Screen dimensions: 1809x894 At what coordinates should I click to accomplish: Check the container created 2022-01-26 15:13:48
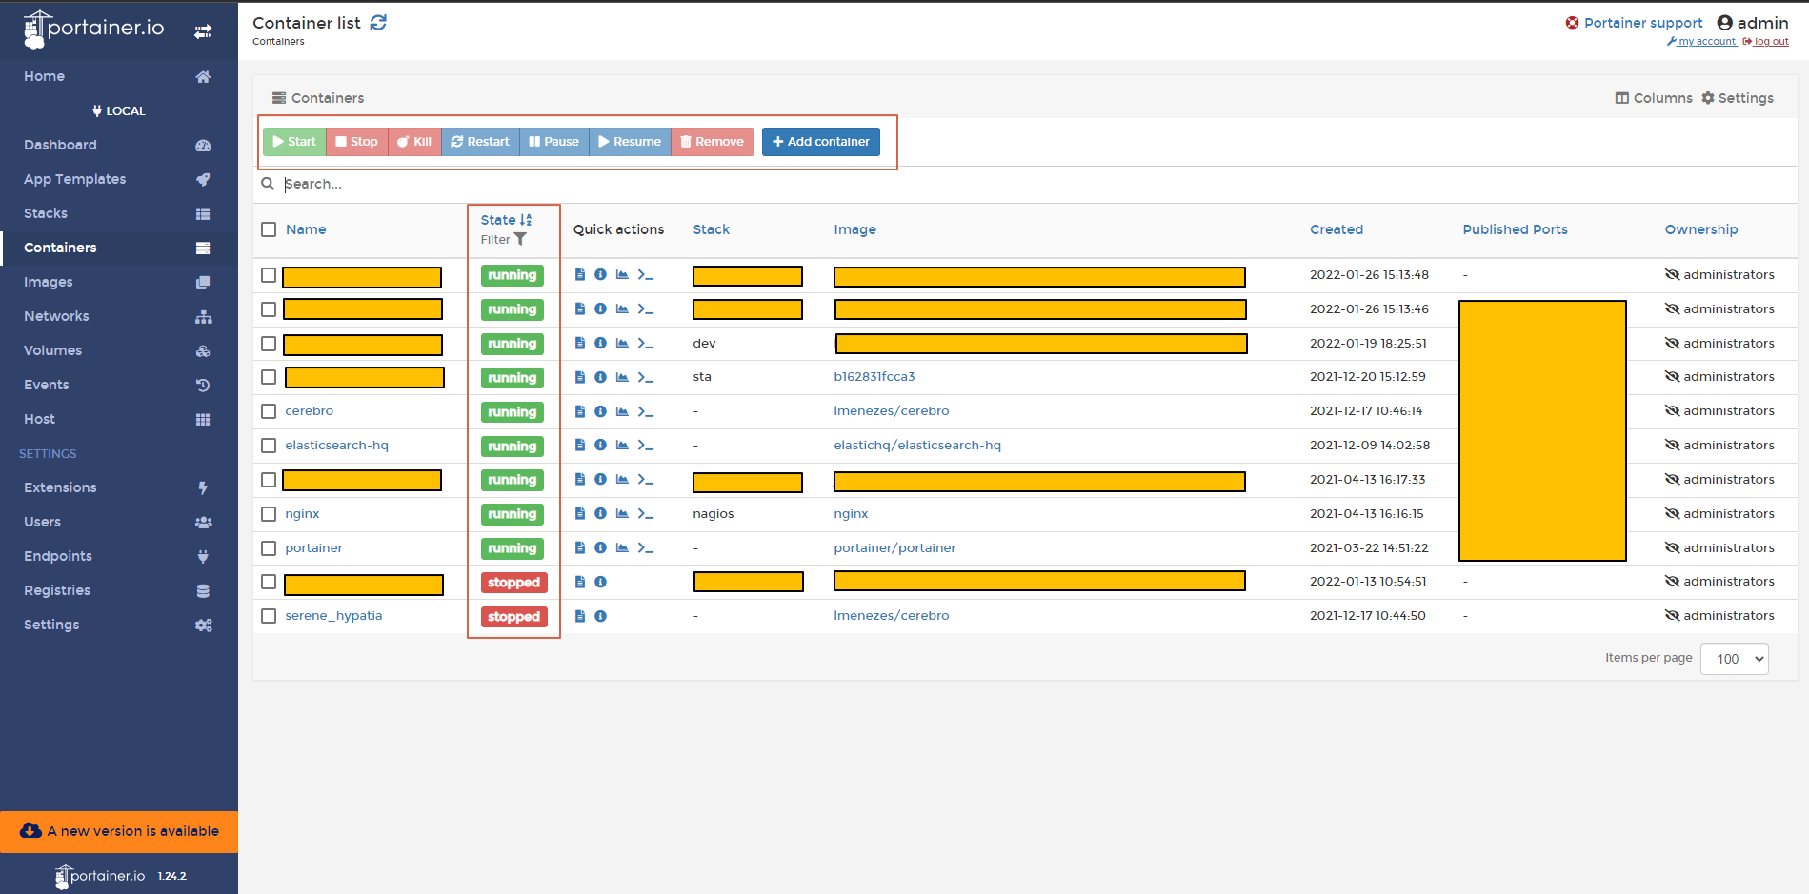click(x=269, y=275)
